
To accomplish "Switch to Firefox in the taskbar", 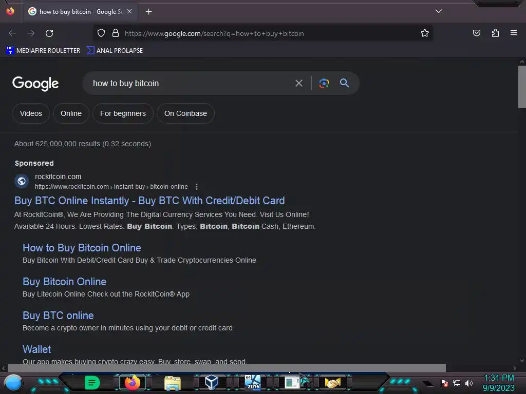I will [x=133, y=382].
